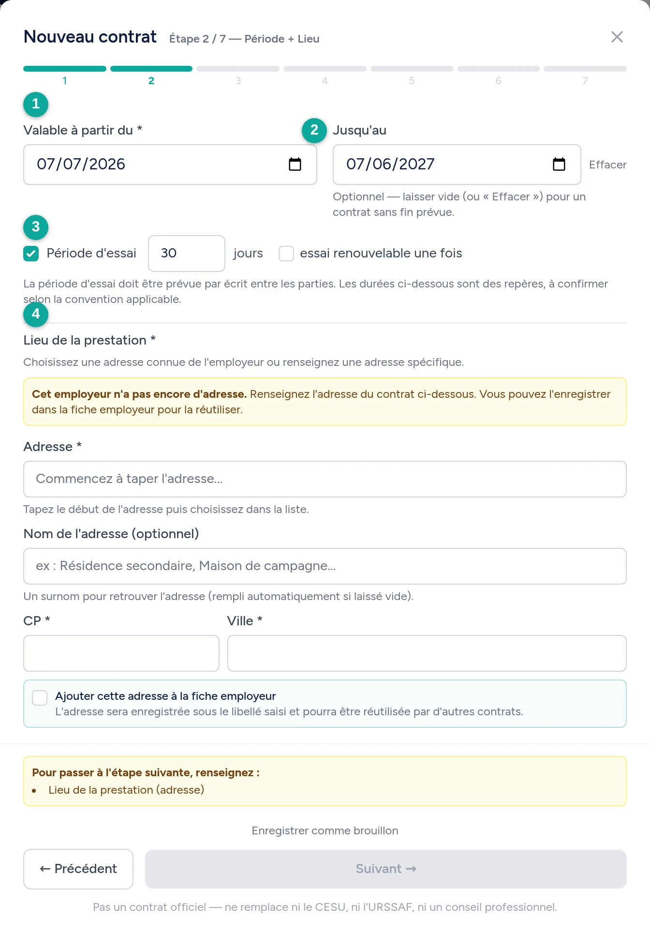650x935 pixels.
Task: Click the Suivant button
Action: click(386, 869)
